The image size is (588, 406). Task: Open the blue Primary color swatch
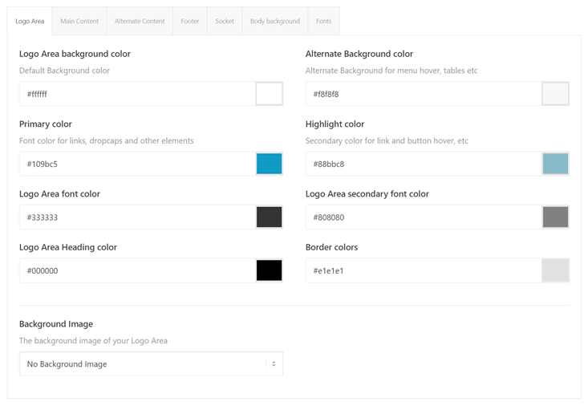pos(269,164)
